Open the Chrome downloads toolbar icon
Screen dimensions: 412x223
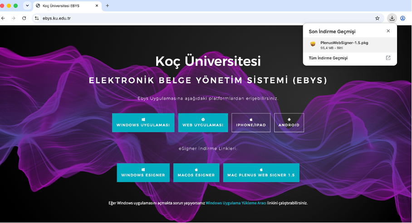pos(392,18)
